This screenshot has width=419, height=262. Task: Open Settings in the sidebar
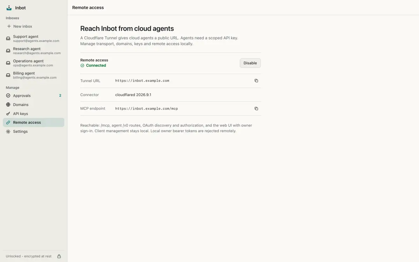[x=34, y=131]
